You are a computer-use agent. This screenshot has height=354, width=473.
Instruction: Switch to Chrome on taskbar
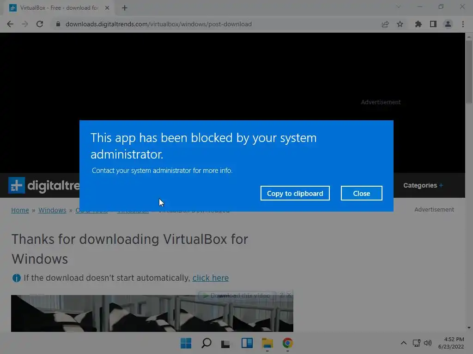[287, 343]
